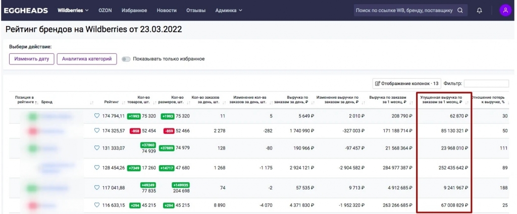Viewport: 517px width, 214px height.
Task: Focus the Фильтр input field
Action: tap(486, 84)
